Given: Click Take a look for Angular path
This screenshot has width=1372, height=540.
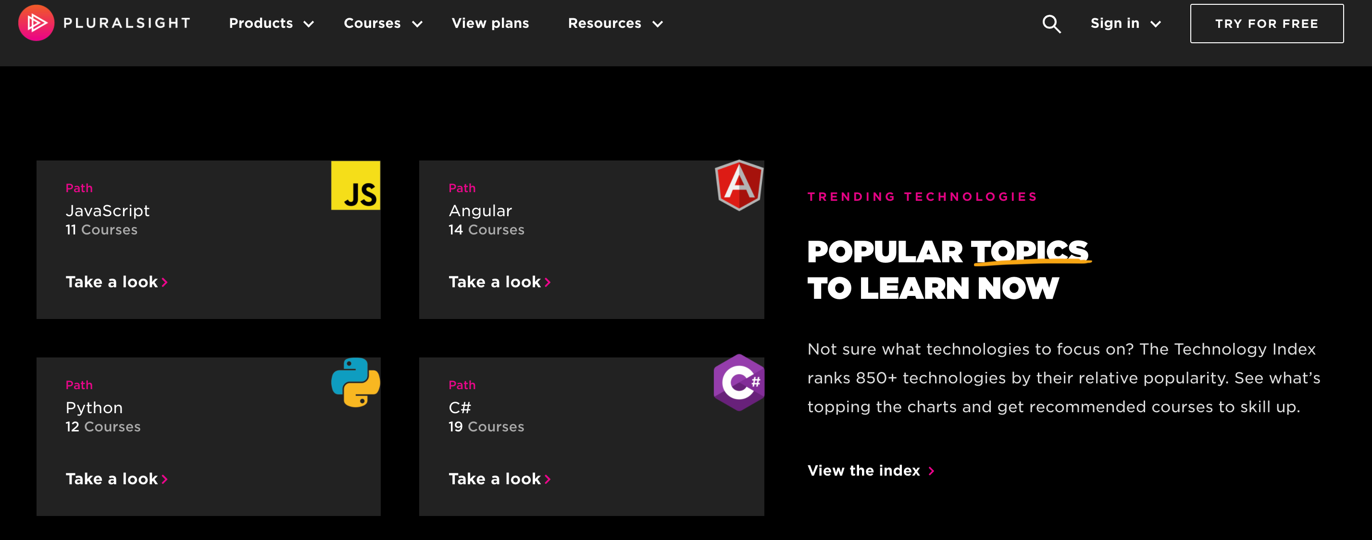Looking at the screenshot, I should point(494,282).
